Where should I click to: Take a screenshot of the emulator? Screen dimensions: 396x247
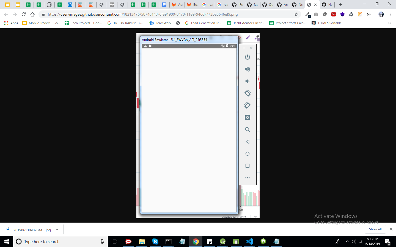tap(247, 117)
